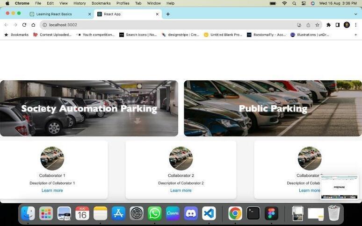Image resolution: width=362 pixels, height=226 pixels.
Task: Open a new tab with plus button
Action: (x=168, y=14)
